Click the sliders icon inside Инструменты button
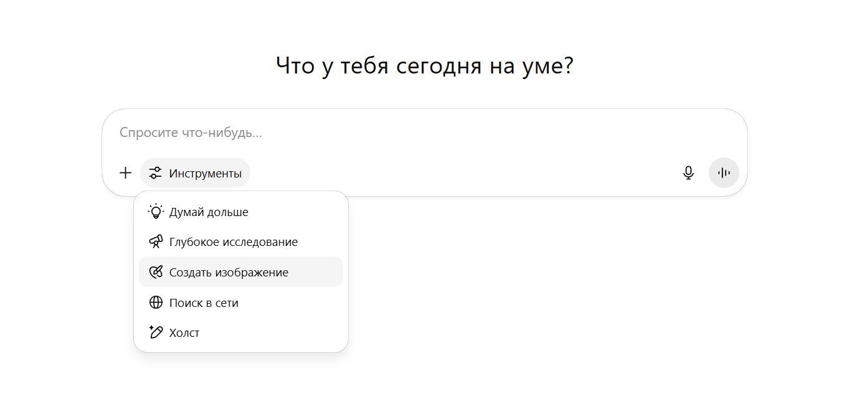 [156, 173]
